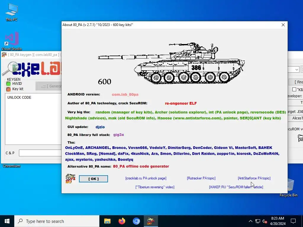Image resolution: width=303 pixels, height=227 pixels.
Task: Click the tank illustration numbered 386
Action: [171, 63]
